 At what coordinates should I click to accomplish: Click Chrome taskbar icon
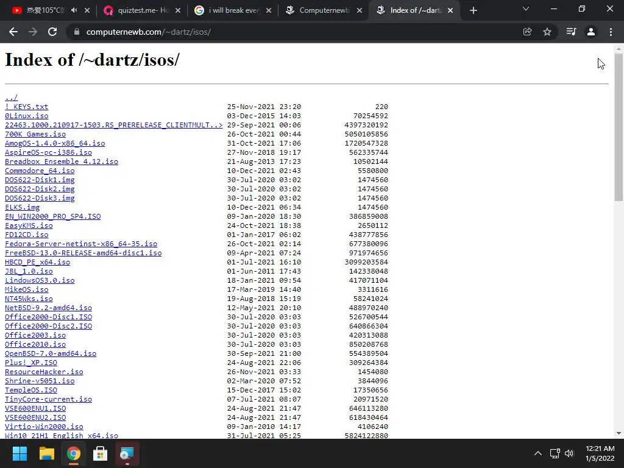(73, 453)
